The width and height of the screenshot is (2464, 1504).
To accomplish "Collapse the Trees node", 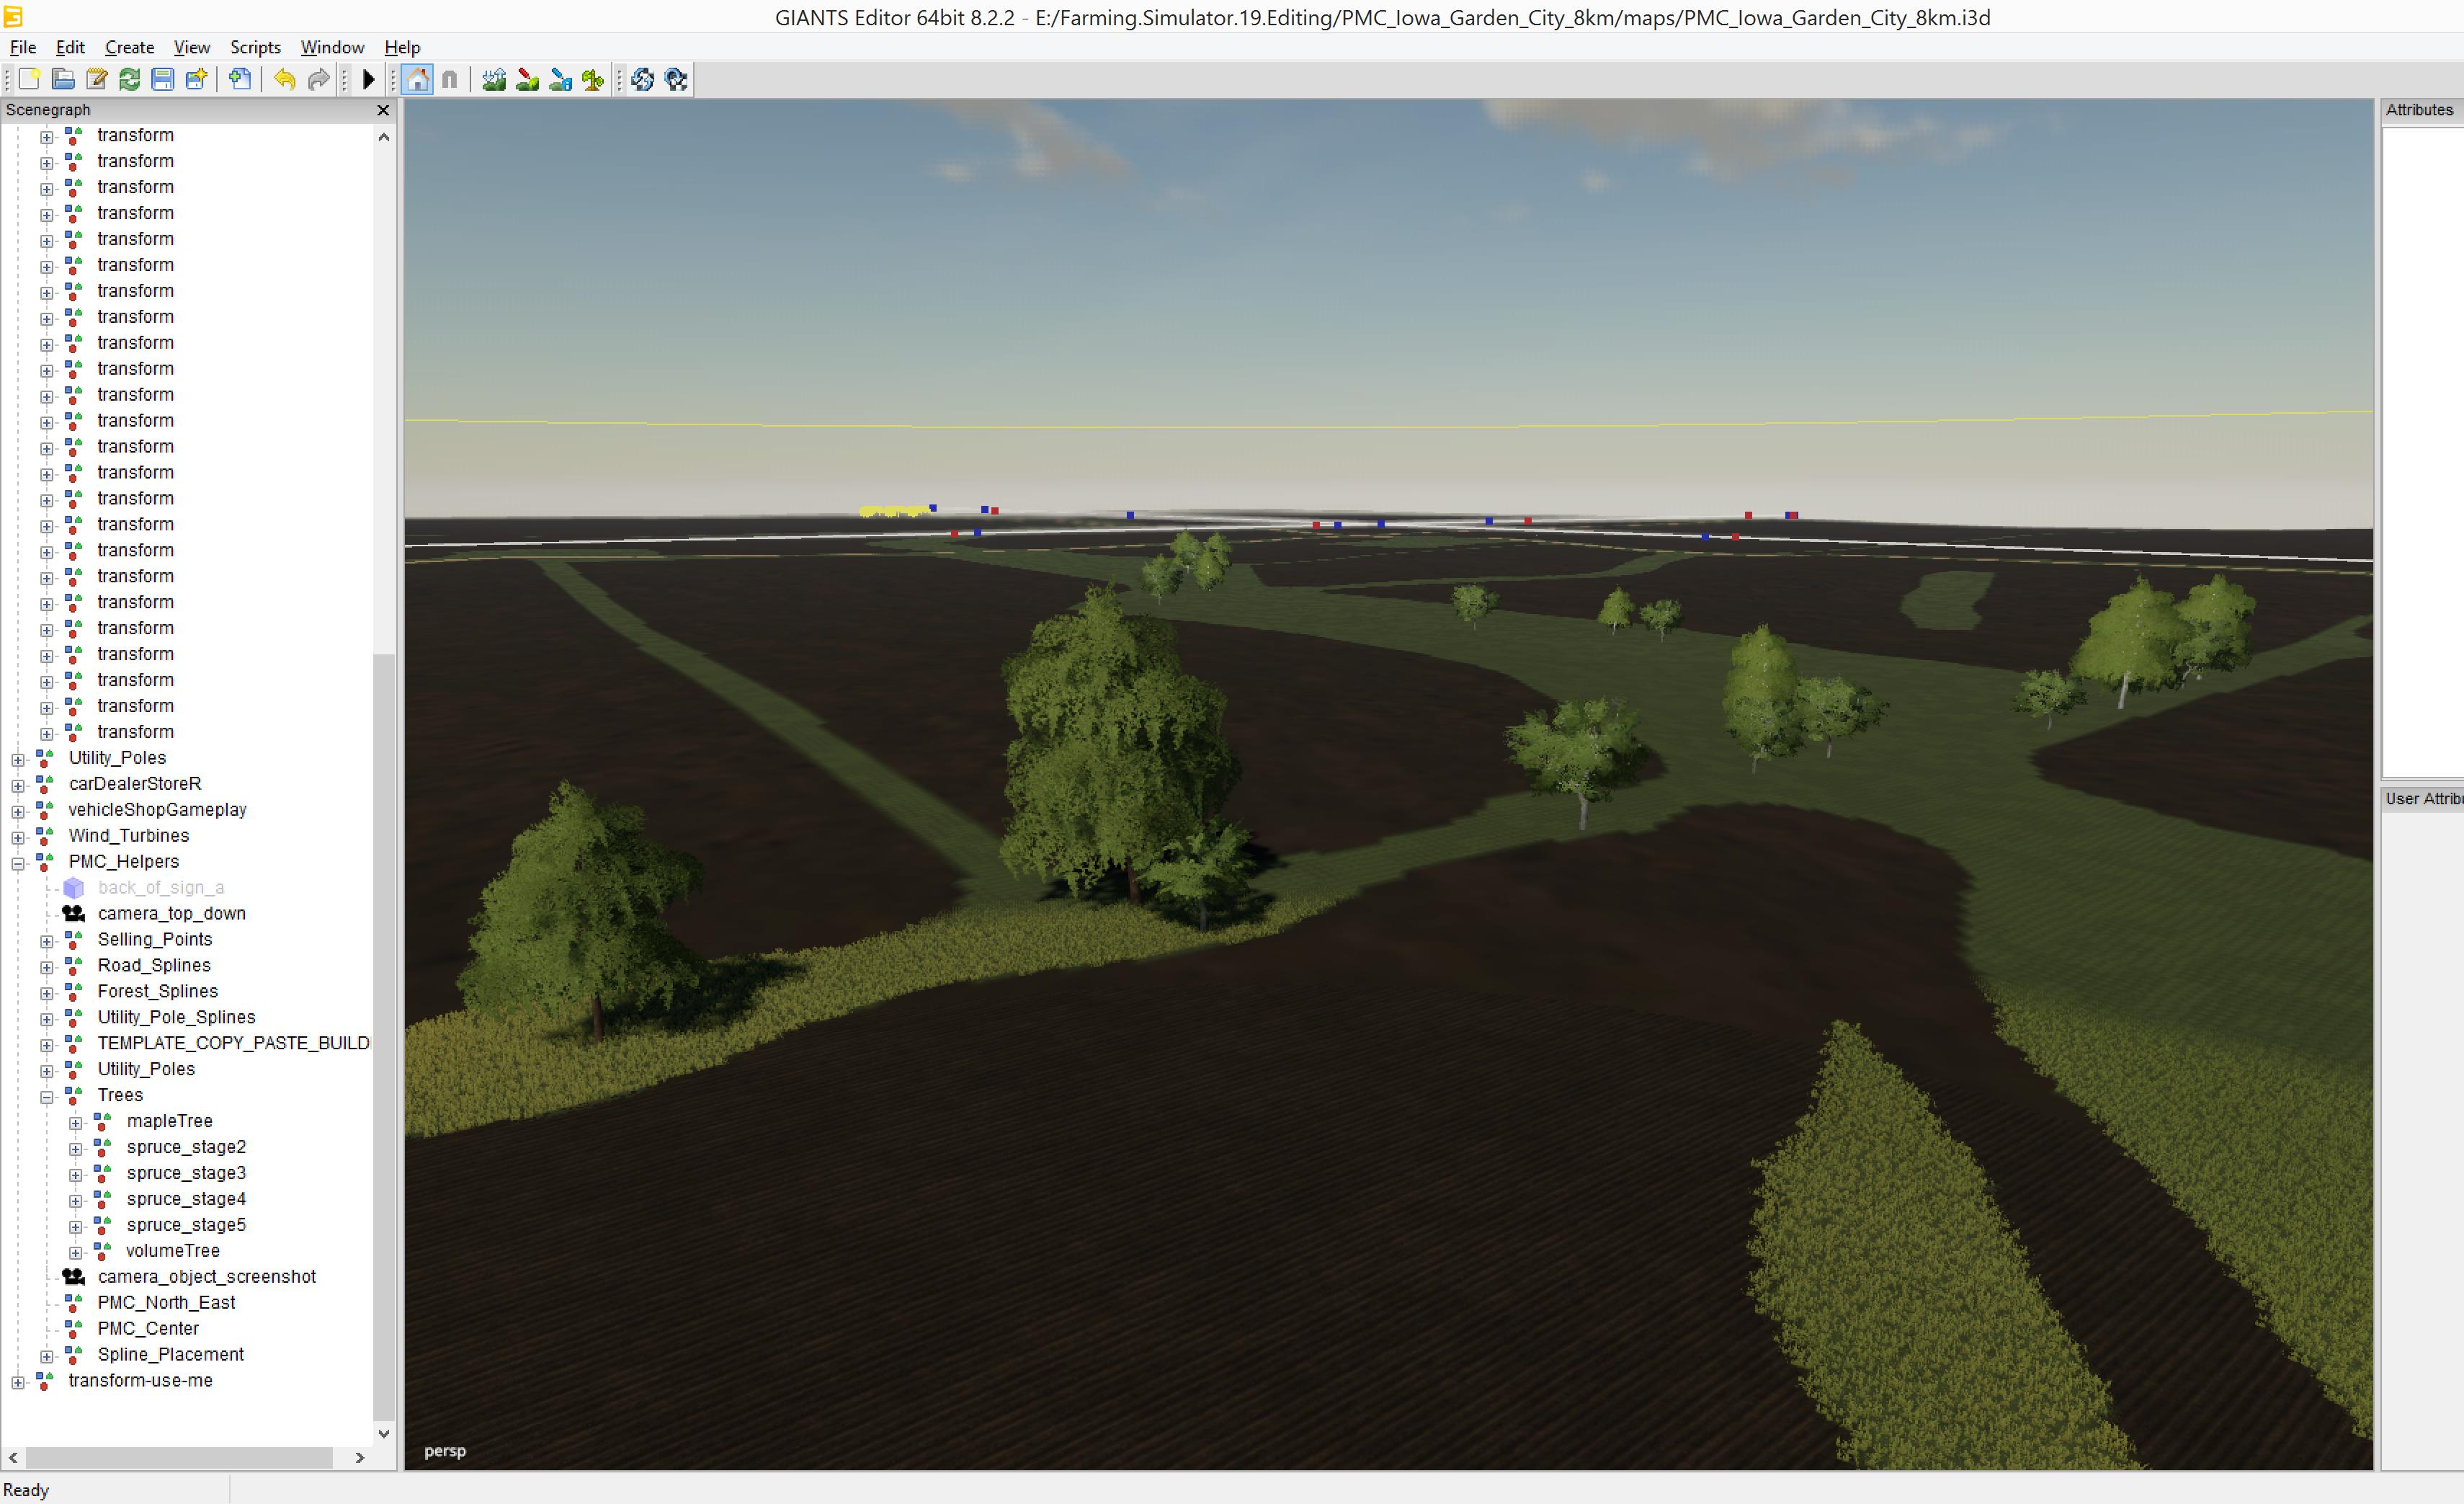I will 47,1098.
